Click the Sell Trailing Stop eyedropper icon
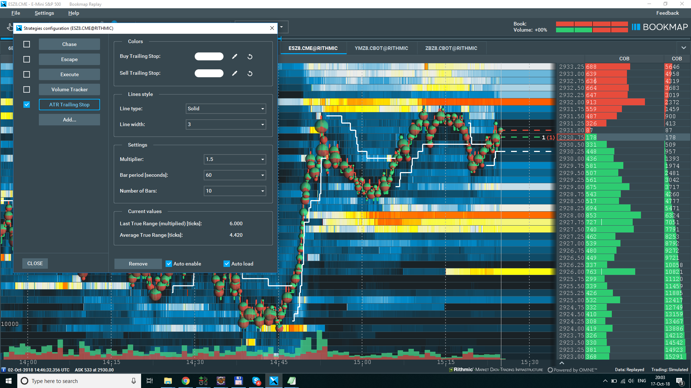Screen dimensions: 691x388 point(235,73)
